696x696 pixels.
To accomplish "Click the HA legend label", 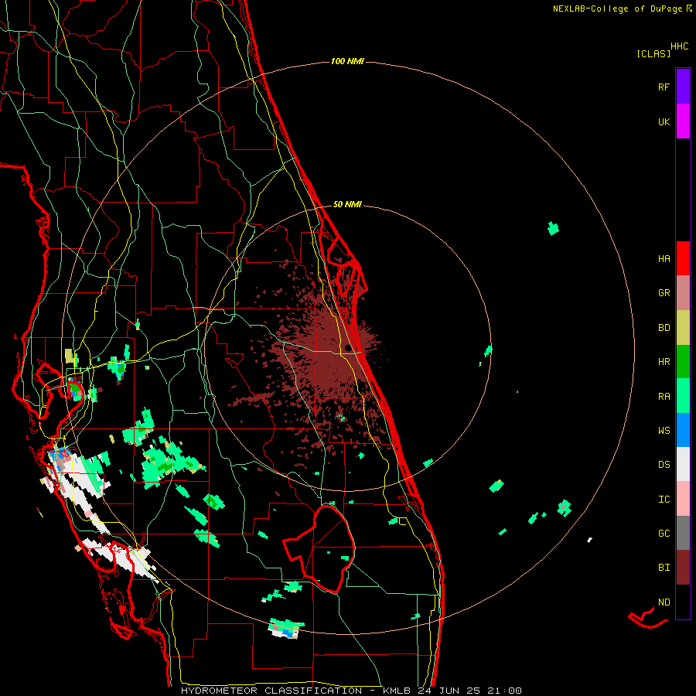I will pyautogui.click(x=664, y=258).
